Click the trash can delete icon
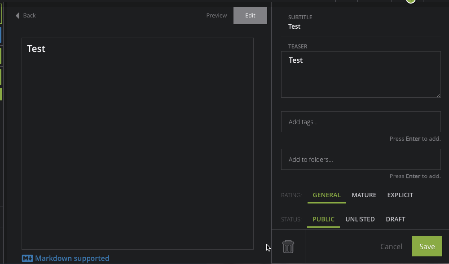 pyautogui.click(x=288, y=247)
